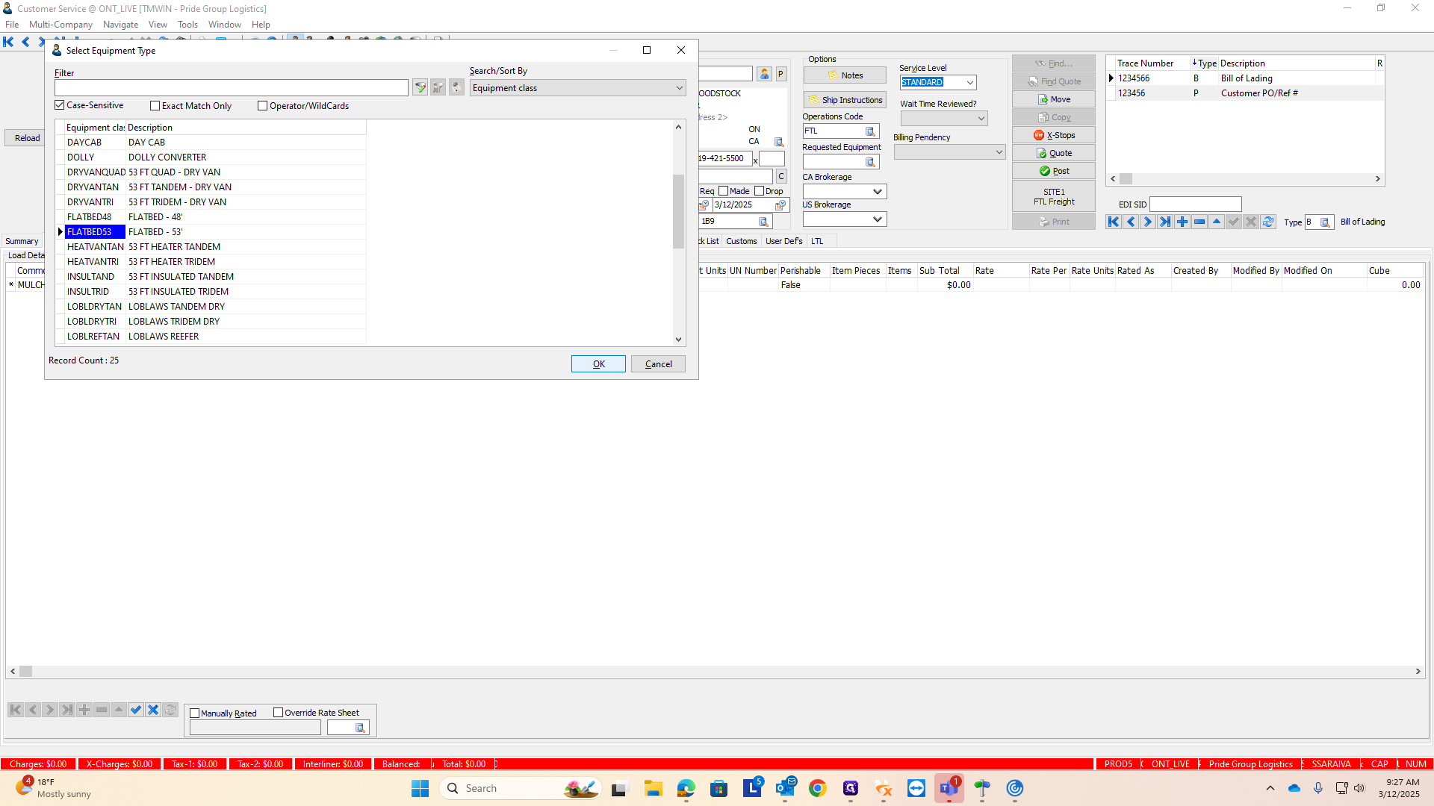Uncheck the Case-Sensitive checkbox
This screenshot has width=1434, height=806.
60,105
